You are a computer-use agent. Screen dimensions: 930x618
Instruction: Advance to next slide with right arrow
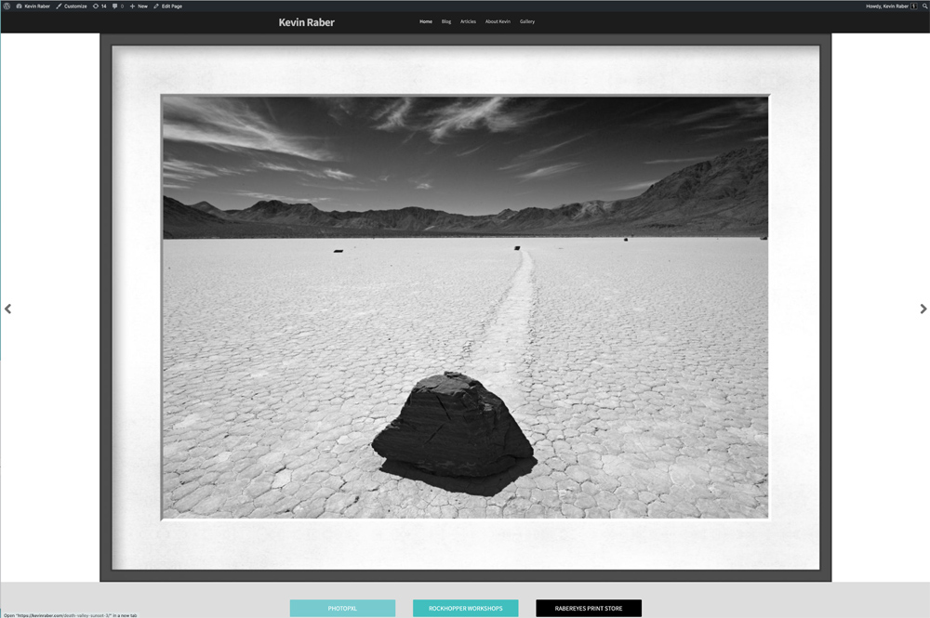pos(923,309)
